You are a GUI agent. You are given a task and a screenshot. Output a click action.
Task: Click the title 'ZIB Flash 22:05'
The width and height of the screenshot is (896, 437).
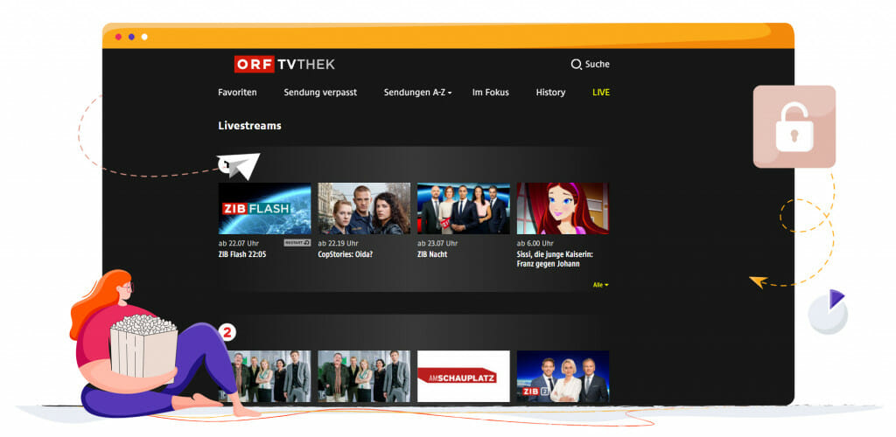tap(242, 254)
